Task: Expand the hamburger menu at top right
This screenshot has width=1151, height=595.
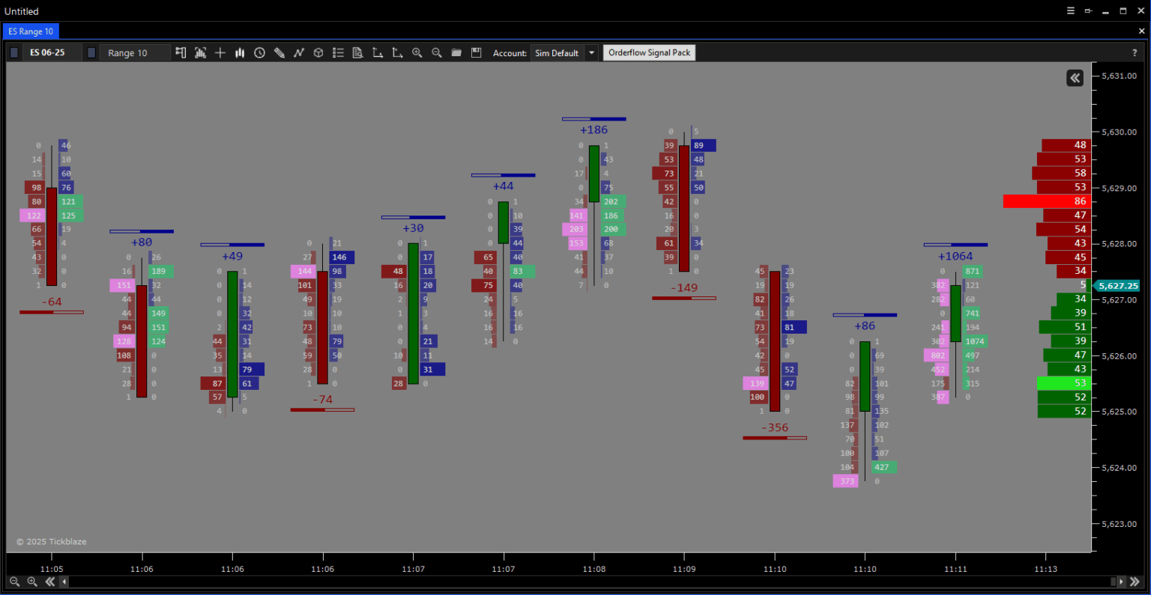Action: (x=1070, y=10)
